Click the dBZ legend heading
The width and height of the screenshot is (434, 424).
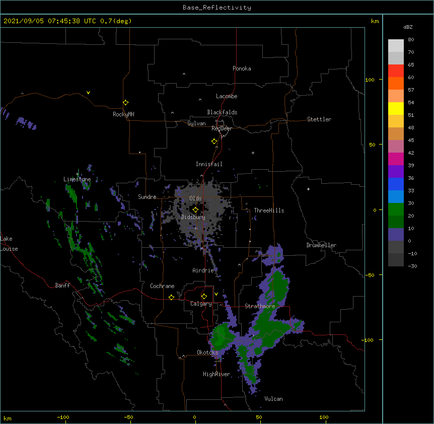(408, 27)
